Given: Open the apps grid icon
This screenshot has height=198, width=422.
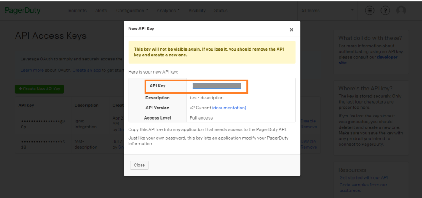Looking at the screenshot, I should pyautogui.click(x=370, y=11).
